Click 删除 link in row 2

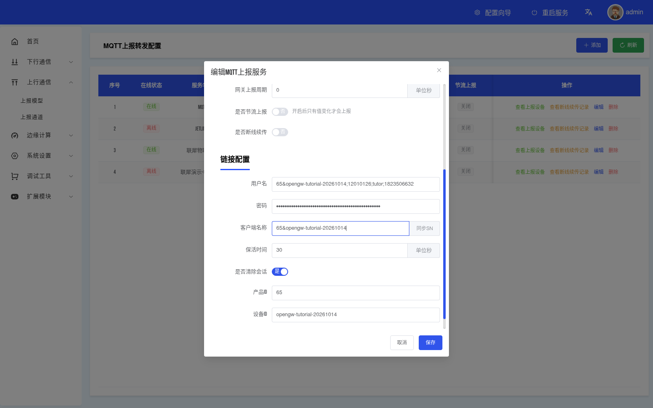tap(613, 129)
